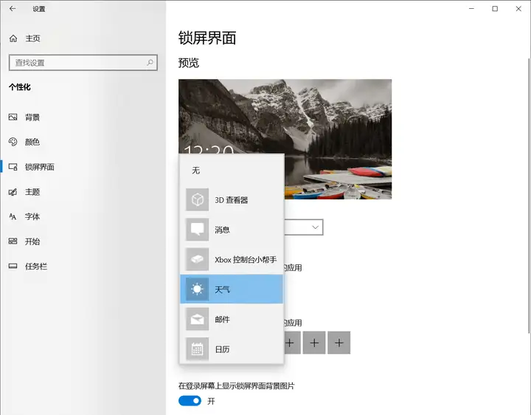Pick the 日历 calendar icon
Viewport: 531px width, 415px height.
pyautogui.click(x=197, y=349)
